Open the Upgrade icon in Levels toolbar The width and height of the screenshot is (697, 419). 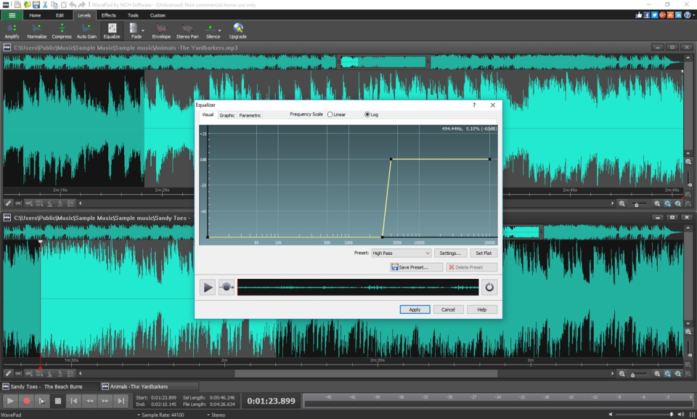(x=238, y=31)
